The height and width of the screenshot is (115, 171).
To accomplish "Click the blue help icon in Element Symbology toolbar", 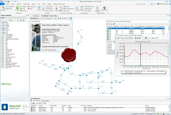I will pos(24,20).
